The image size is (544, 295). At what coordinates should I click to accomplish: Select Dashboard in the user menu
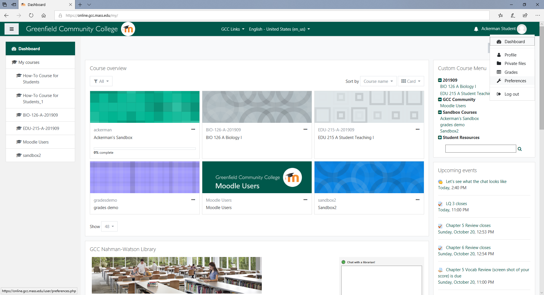pos(512,42)
